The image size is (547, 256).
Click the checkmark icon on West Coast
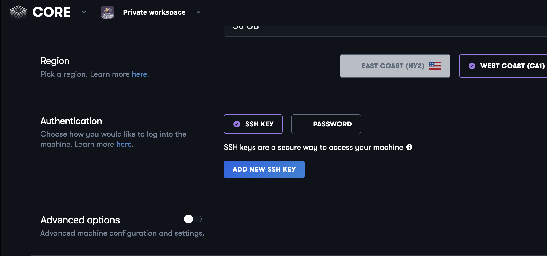pyautogui.click(x=472, y=66)
